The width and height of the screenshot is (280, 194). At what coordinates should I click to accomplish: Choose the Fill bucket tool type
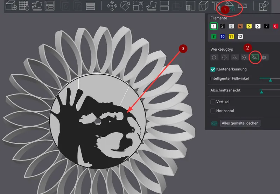(254, 58)
